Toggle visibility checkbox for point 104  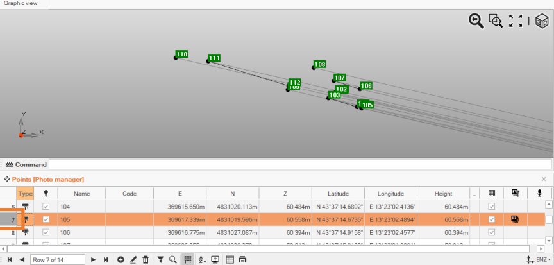[46, 207]
